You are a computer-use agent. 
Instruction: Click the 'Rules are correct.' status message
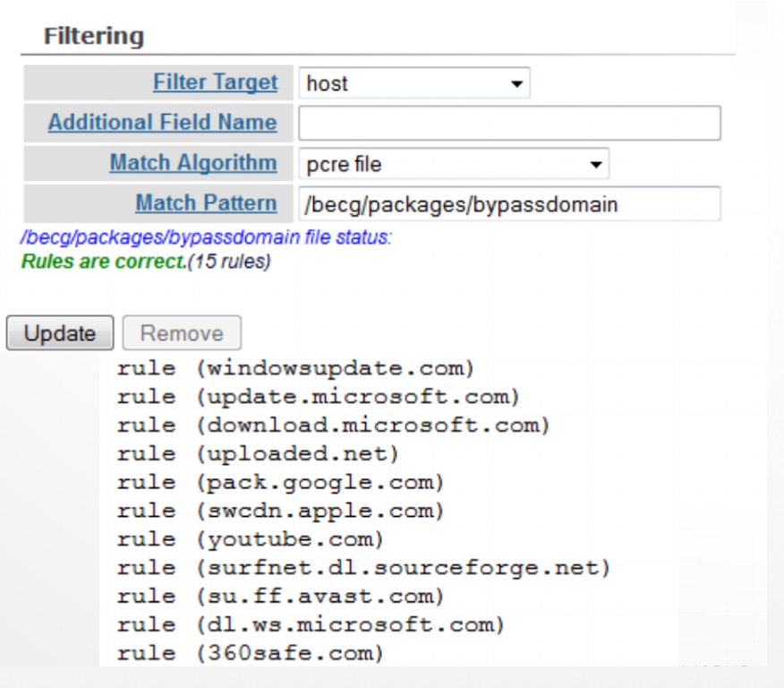pyautogui.click(x=104, y=262)
